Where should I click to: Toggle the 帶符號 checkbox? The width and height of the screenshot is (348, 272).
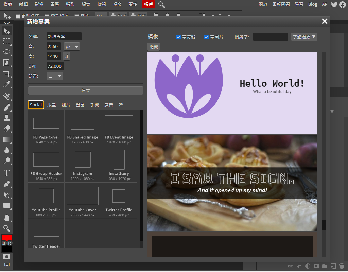click(178, 37)
